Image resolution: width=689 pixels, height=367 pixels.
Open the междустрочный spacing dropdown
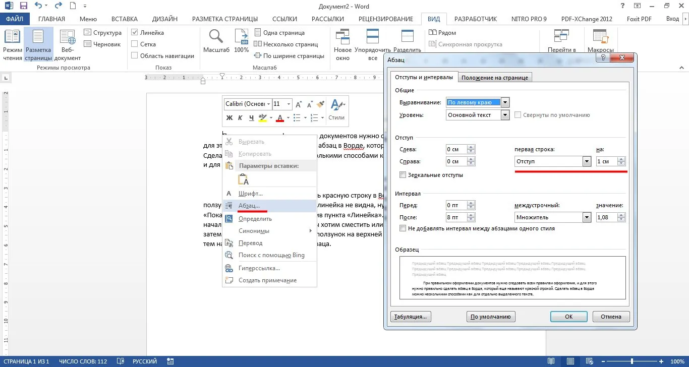(587, 217)
